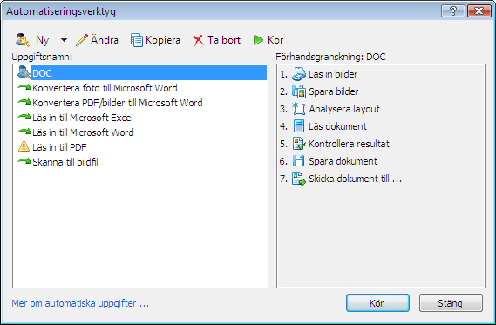Select Läs in till PDF task
The width and height of the screenshot is (496, 325).
click(x=59, y=147)
